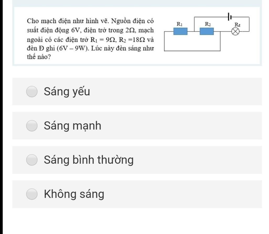Click the "Không sáng" answer label
Image resolution: width=269 pixels, height=234 pixels.
pyautogui.click(x=74, y=194)
